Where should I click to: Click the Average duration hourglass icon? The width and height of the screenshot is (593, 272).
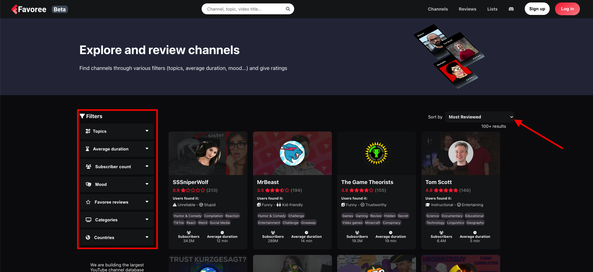click(x=88, y=149)
